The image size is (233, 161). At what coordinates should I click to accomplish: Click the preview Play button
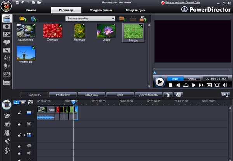[160, 82]
